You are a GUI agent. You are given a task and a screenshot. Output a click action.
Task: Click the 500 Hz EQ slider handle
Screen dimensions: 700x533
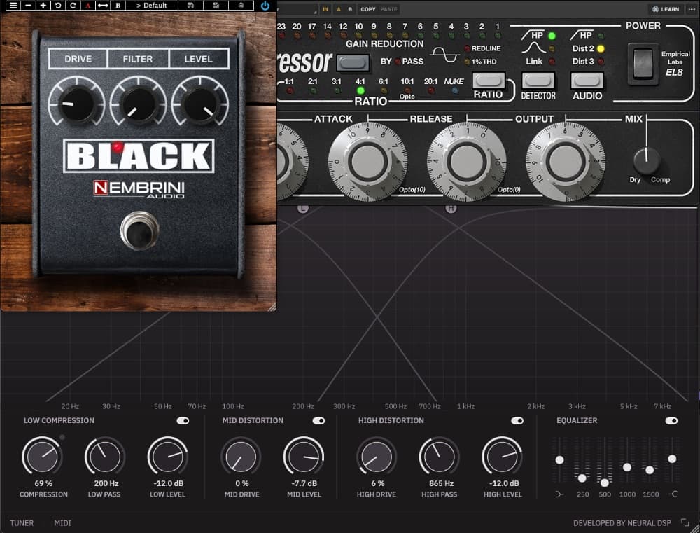(605, 483)
